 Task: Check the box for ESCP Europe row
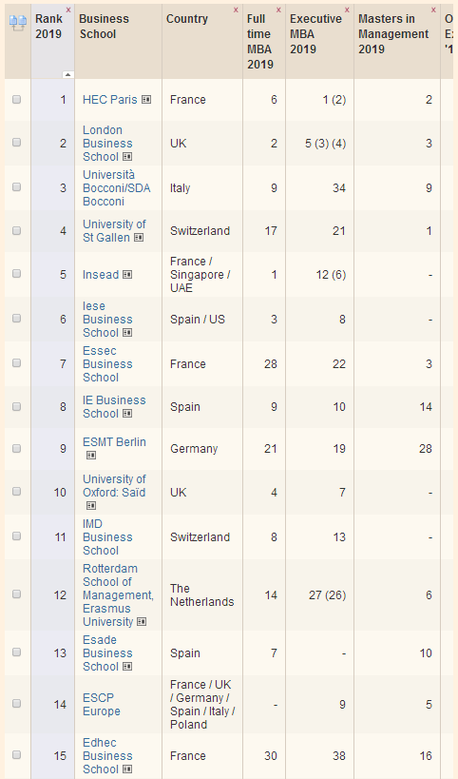coord(16,704)
